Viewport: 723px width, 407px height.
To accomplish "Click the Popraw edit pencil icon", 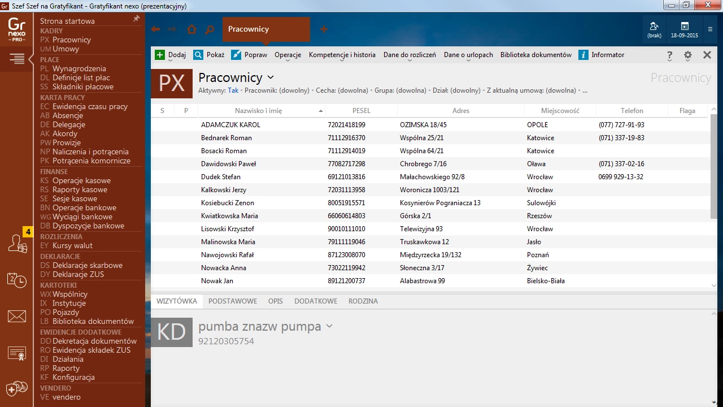I will (x=236, y=55).
